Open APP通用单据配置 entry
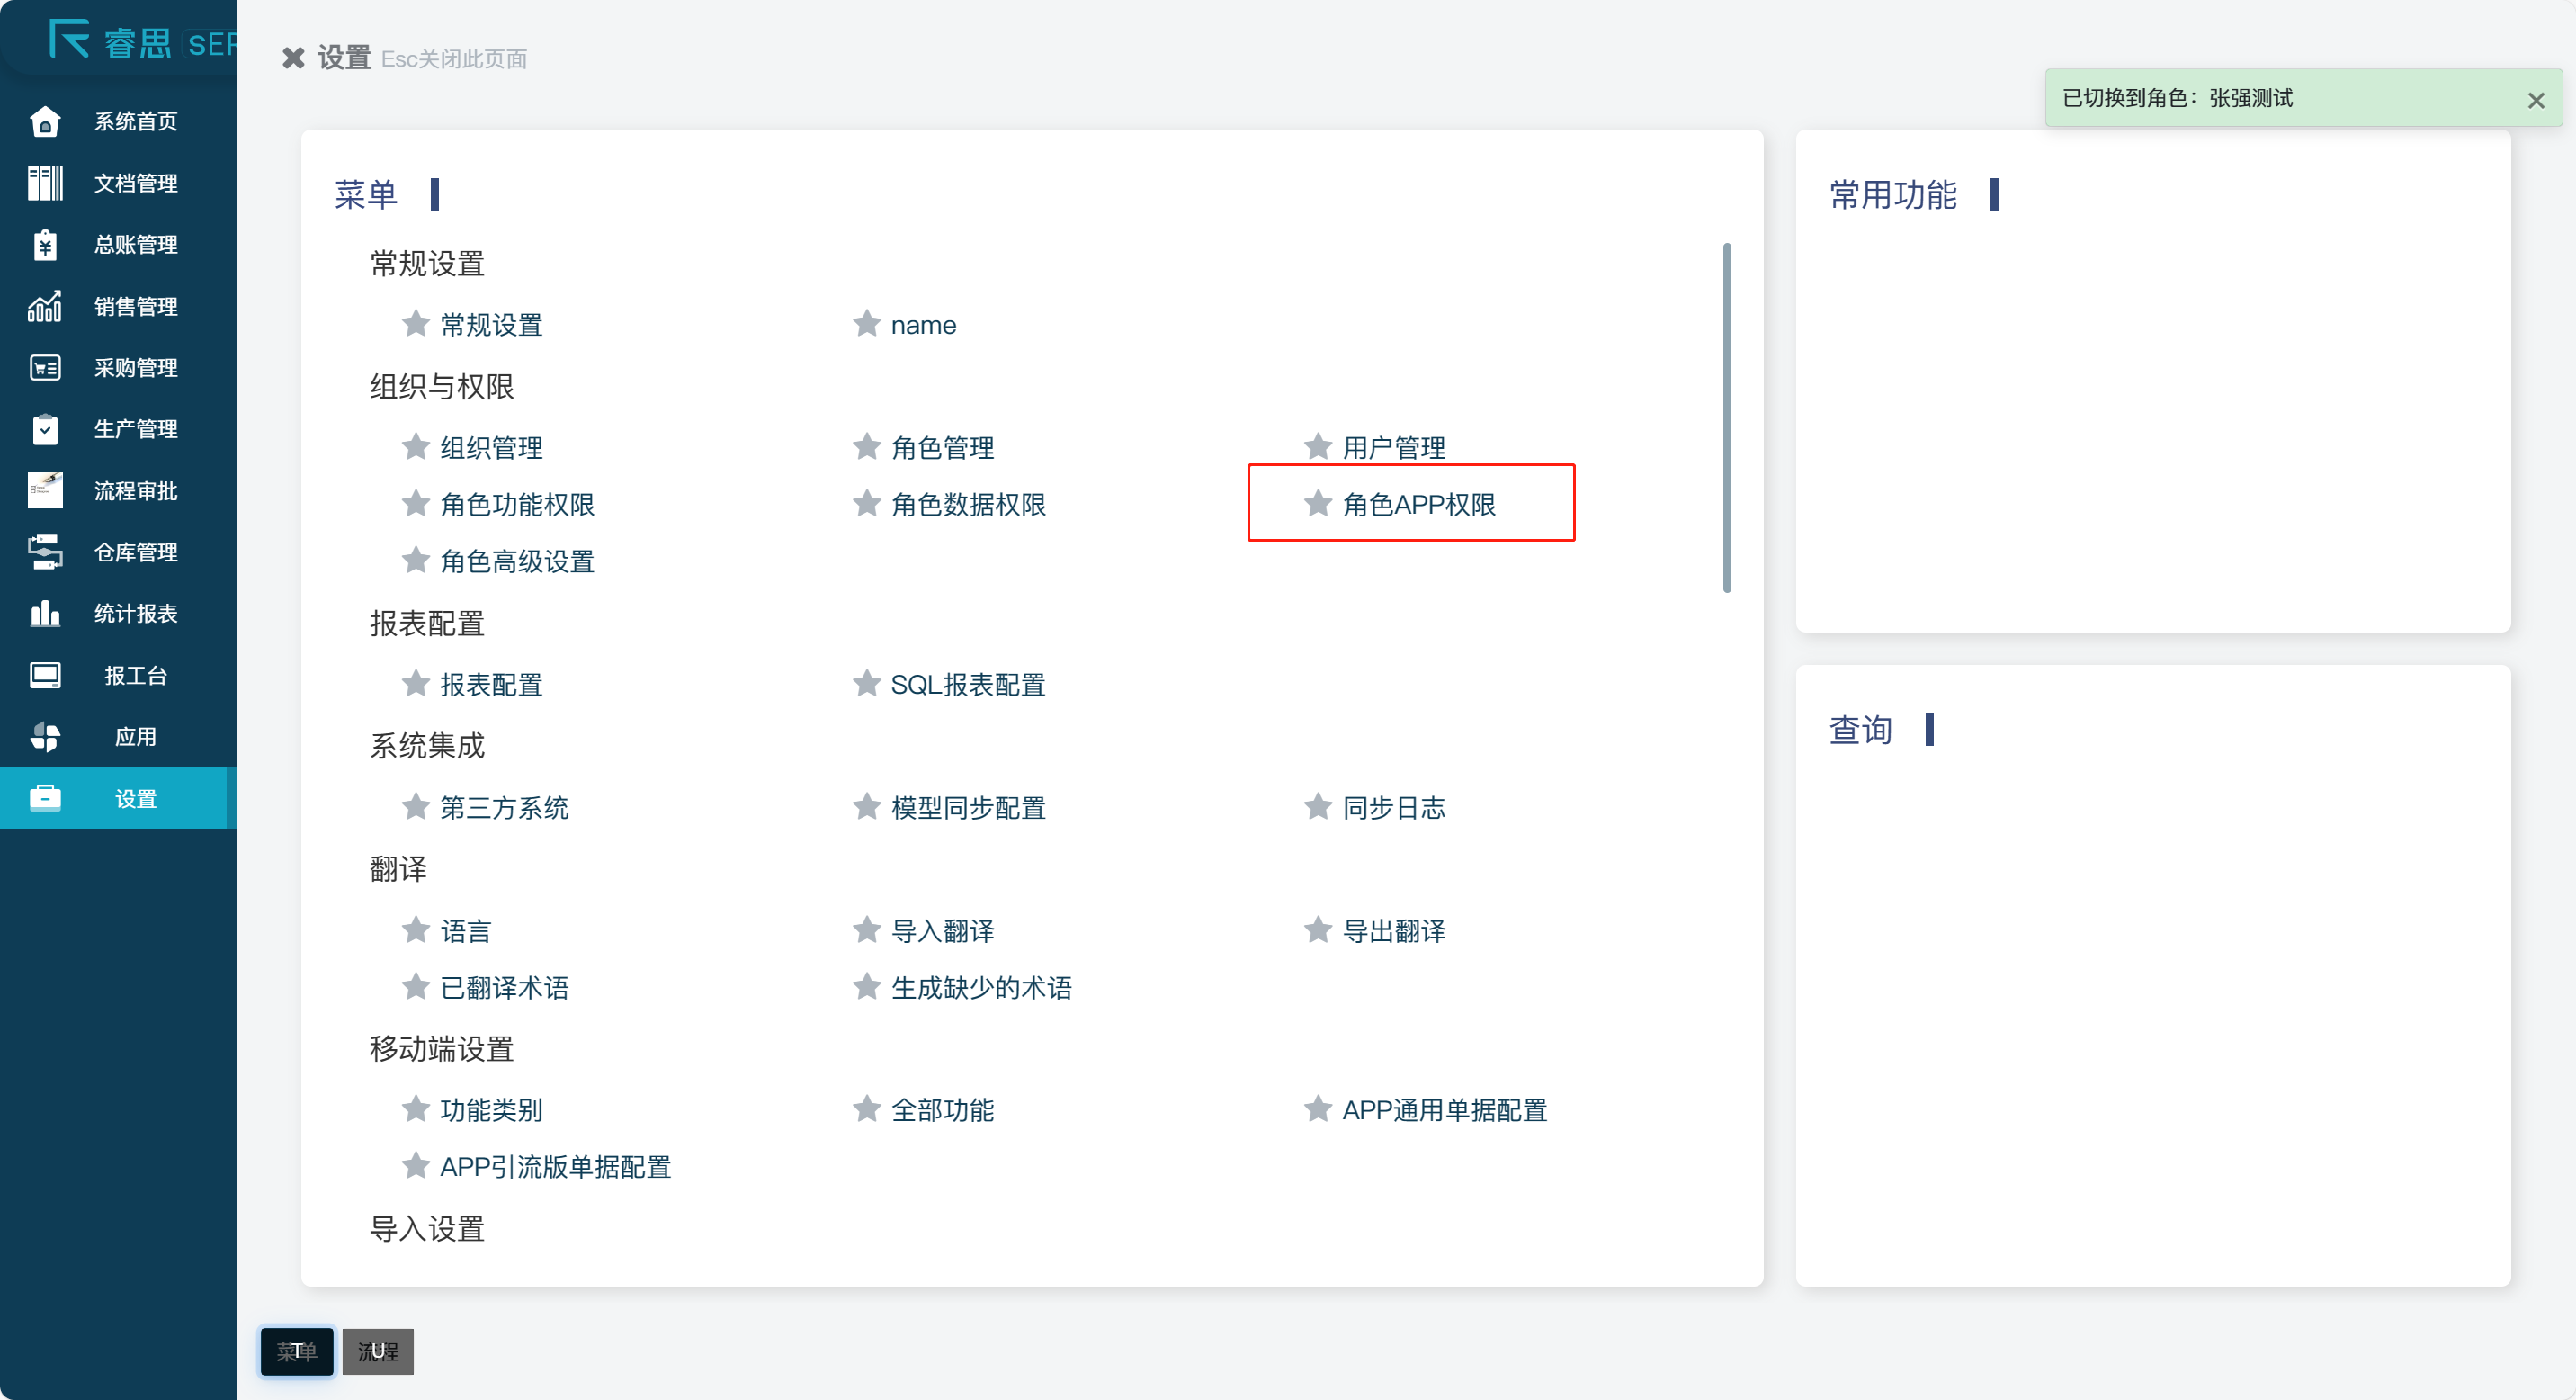 pyautogui.click(x=1444, y=1110)
